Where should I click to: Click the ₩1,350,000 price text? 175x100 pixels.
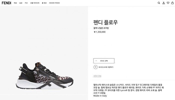point(99,32)
